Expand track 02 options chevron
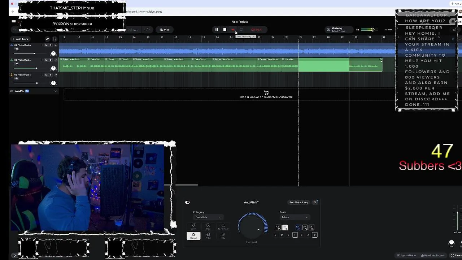This screenshot has height=260, width=462. tap(56, 60)
